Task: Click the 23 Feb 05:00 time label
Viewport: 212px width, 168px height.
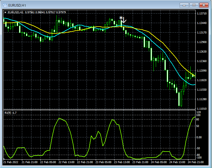Action: tap(104, 162)
